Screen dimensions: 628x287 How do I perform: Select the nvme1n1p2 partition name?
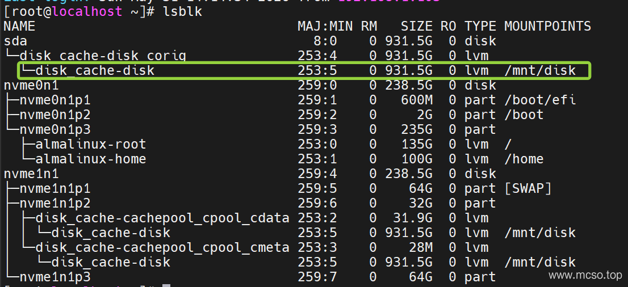click(x=55, y=204)
